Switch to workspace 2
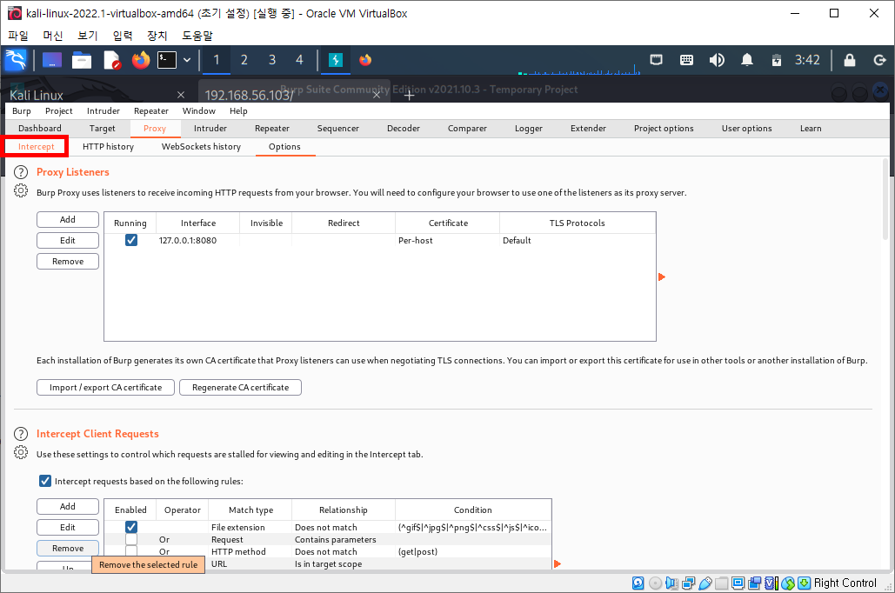Screen dimensions: 895x593 click(x=244, y=60)
